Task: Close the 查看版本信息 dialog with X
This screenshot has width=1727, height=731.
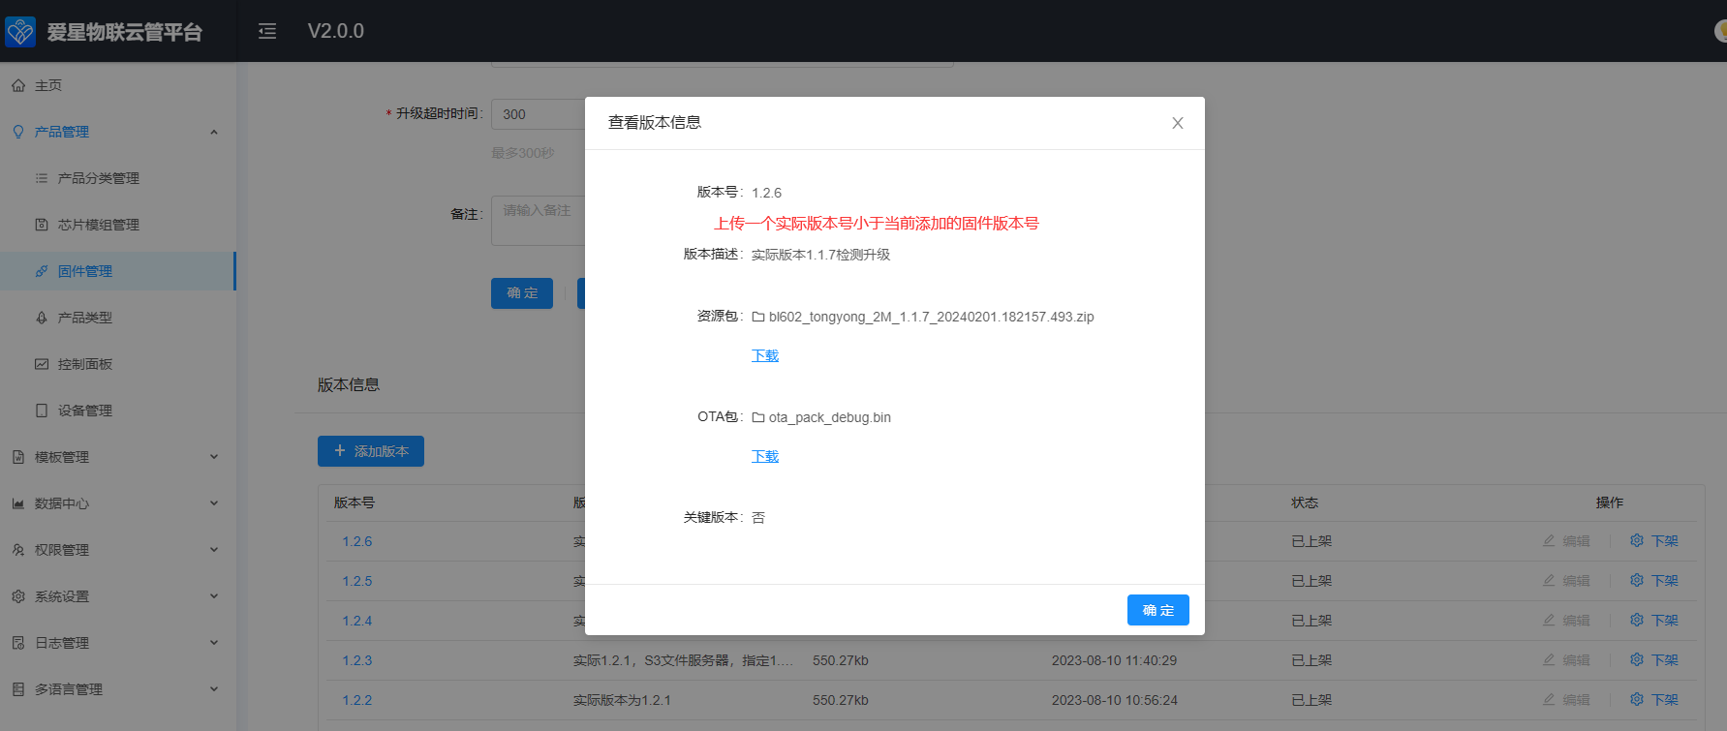Action: coord(1178,123)
